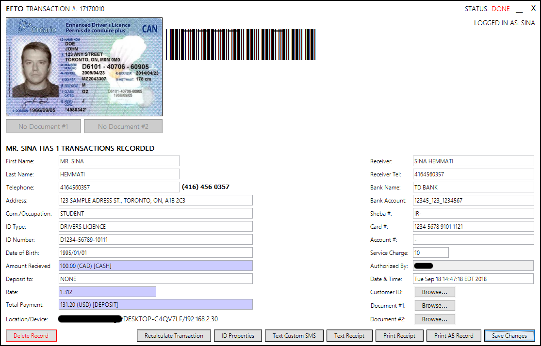Click the Card # field
This screenshot has width=541, height=346.
pos(473,226)
